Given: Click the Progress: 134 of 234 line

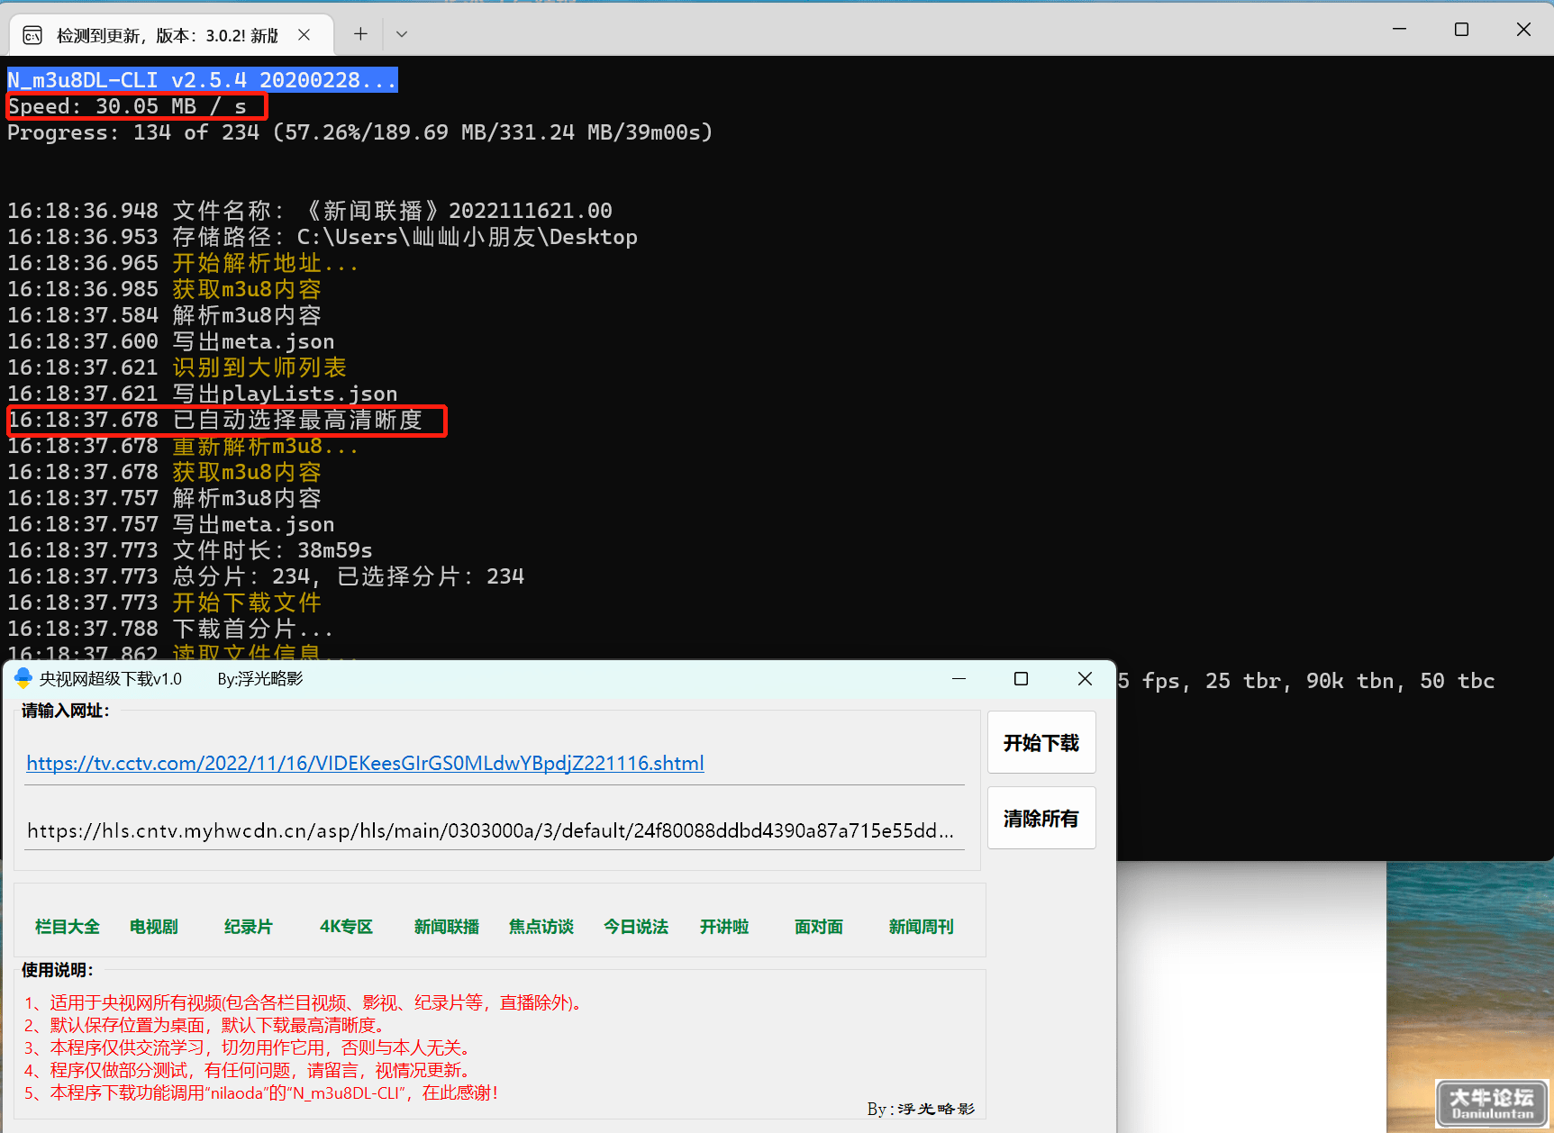Looking at the screenshot, I should [x=360, y=132].
